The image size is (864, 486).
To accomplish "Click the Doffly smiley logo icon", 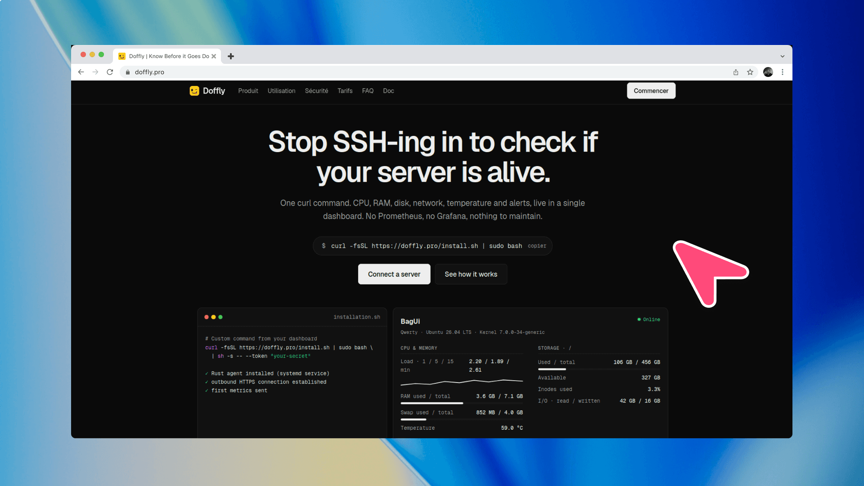I will click(x=194, y=91).
